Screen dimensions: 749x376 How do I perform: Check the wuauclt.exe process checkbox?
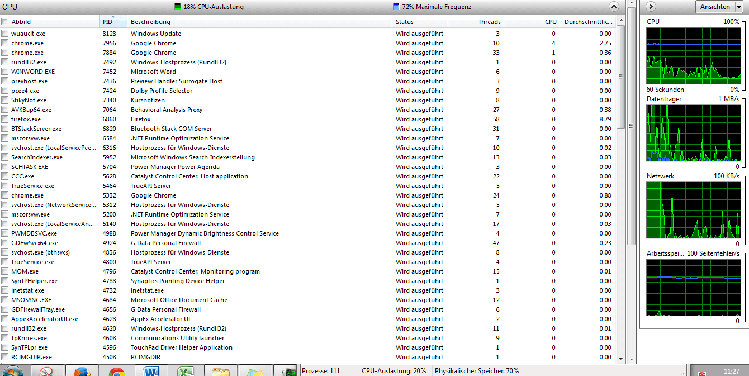pos(5,34)
